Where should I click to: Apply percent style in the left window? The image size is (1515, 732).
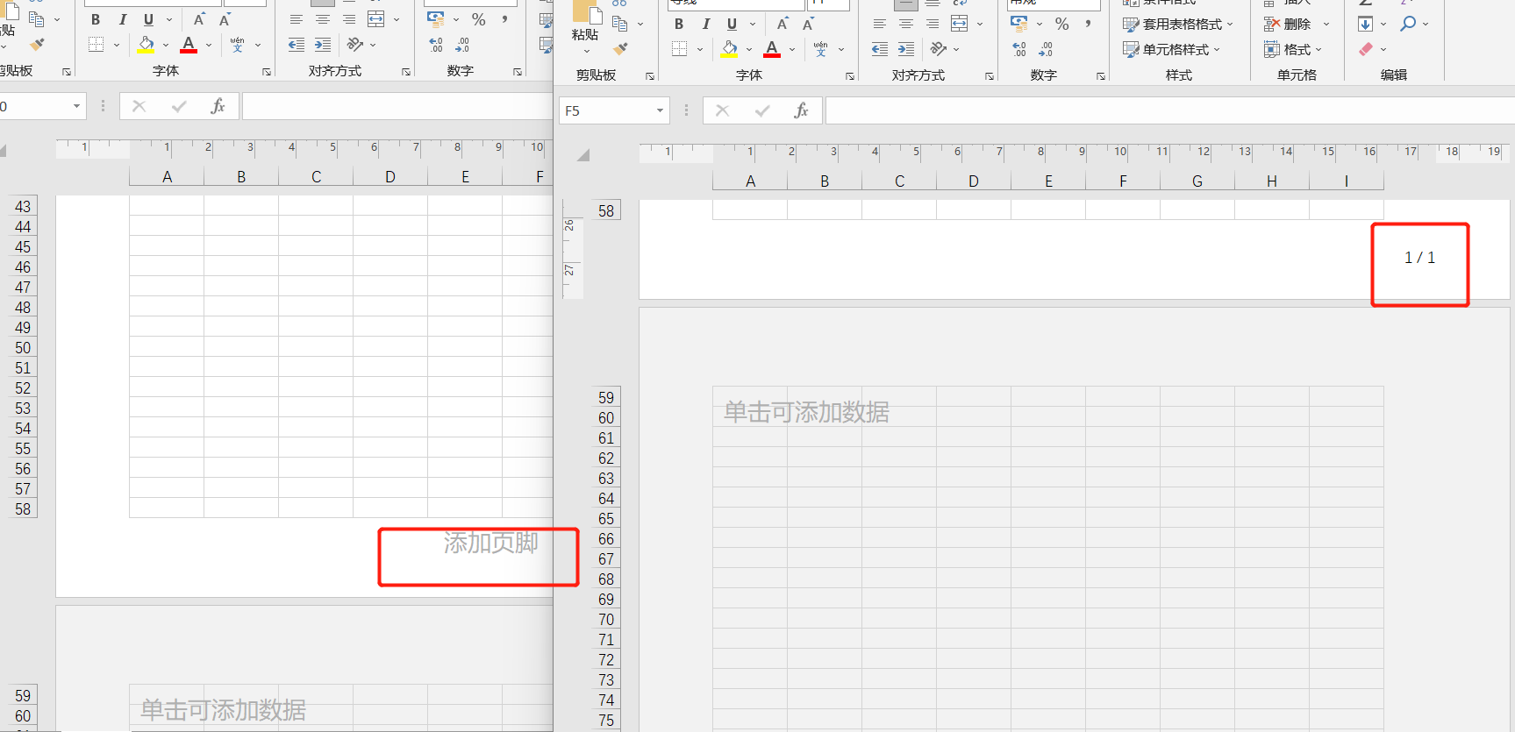(478, 20)
